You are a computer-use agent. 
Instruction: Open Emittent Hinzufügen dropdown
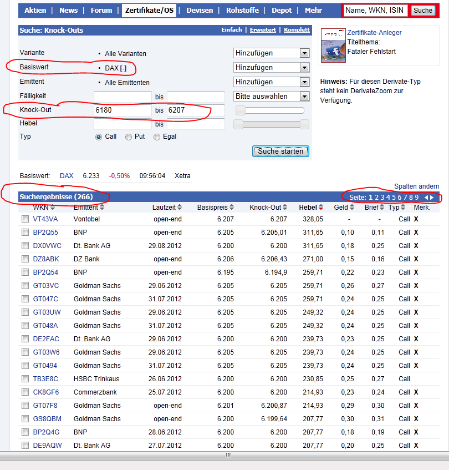coord(271,82)
